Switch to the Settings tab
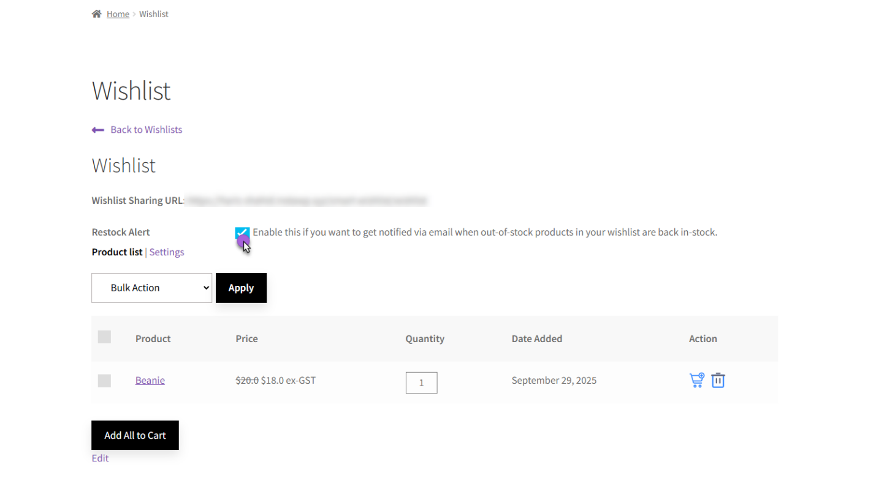The image size is (876, 478). point(166,252)
